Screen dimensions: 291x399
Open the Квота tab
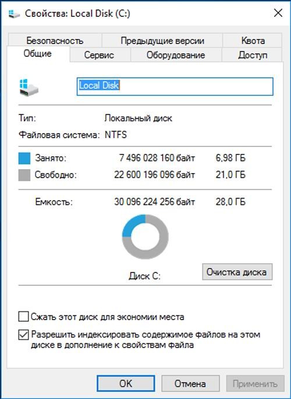coord(253,41)
